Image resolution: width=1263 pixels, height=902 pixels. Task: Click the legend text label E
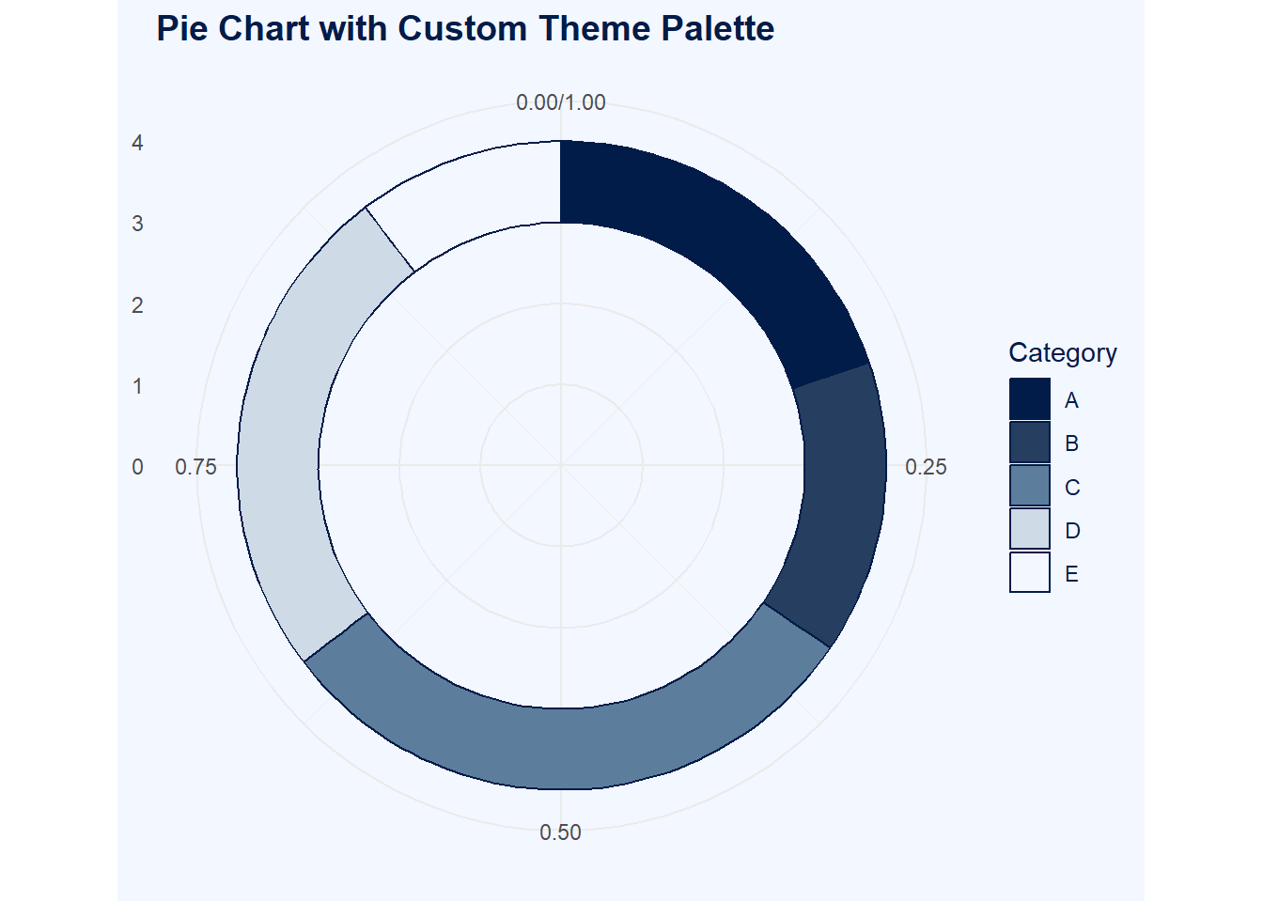tap(1071, 574)
